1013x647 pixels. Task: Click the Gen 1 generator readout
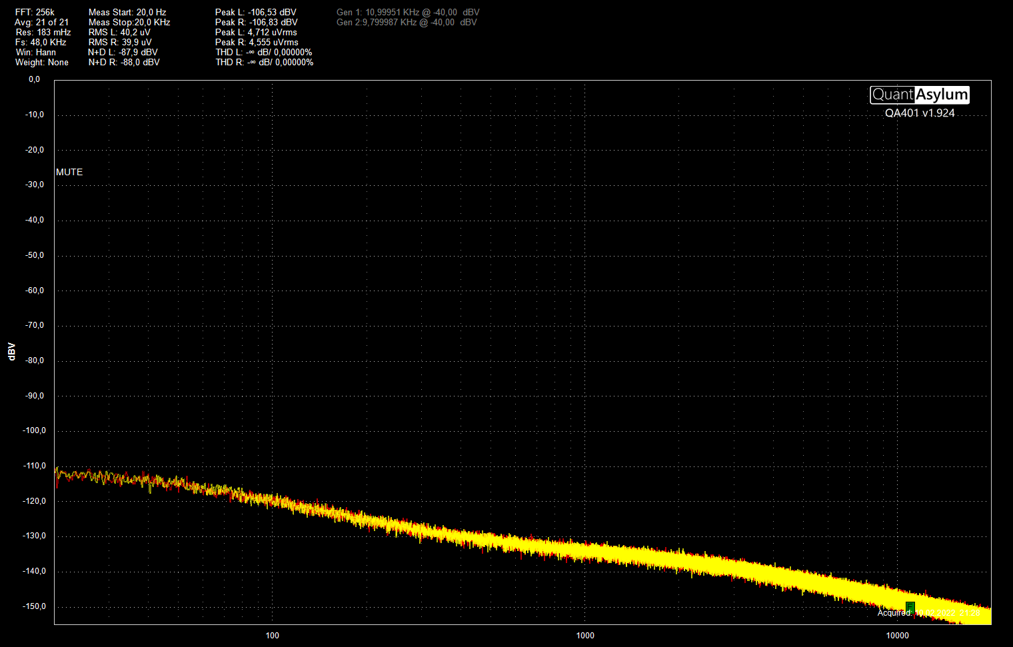408,12
